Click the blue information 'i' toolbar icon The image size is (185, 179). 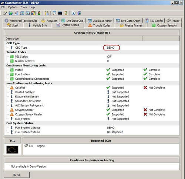pos(73,13)
